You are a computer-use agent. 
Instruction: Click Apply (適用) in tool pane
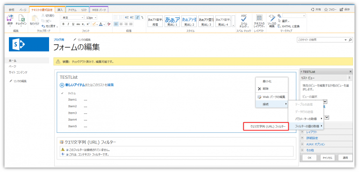tap(345, 158)
